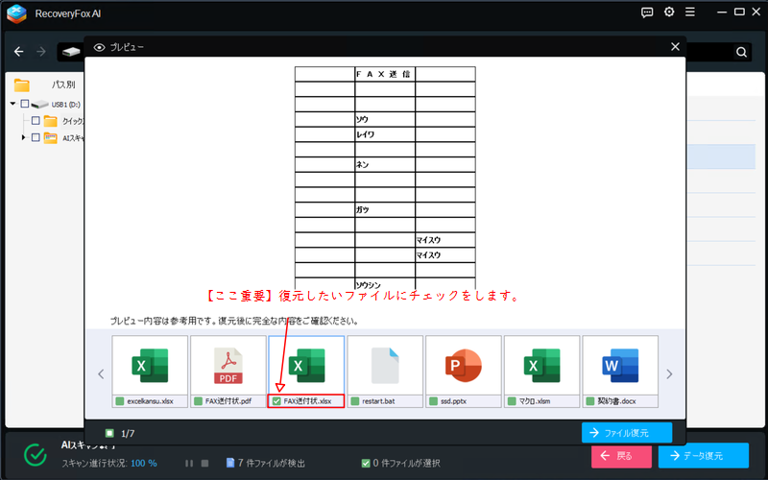Select the excelkansu.xlsx thumbnail
Viewport: 768px width, 480px height.
pos(150,366)
